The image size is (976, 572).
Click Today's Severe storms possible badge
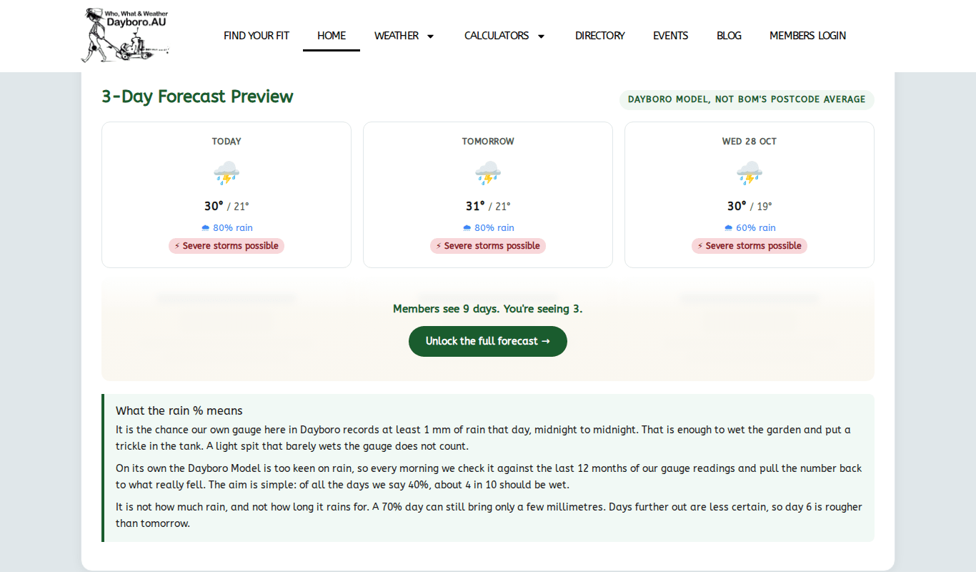226,246
